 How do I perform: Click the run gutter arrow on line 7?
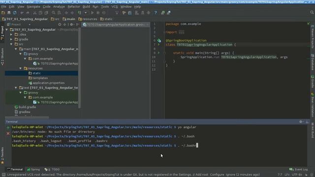coord(158,45)
